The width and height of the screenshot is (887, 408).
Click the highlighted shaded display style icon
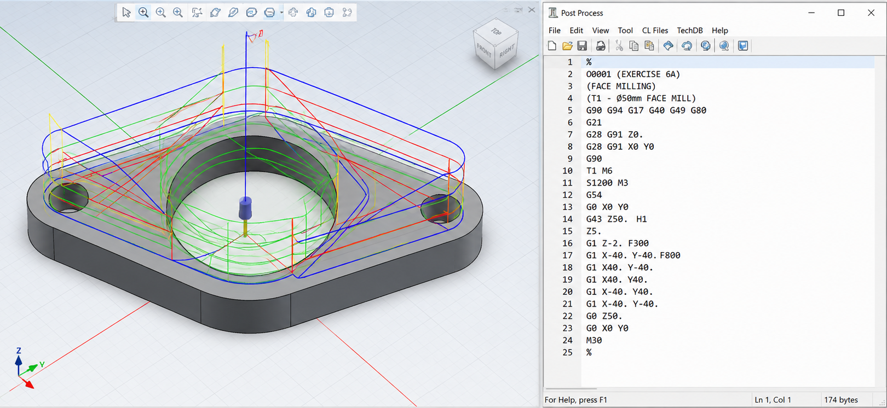269,12
